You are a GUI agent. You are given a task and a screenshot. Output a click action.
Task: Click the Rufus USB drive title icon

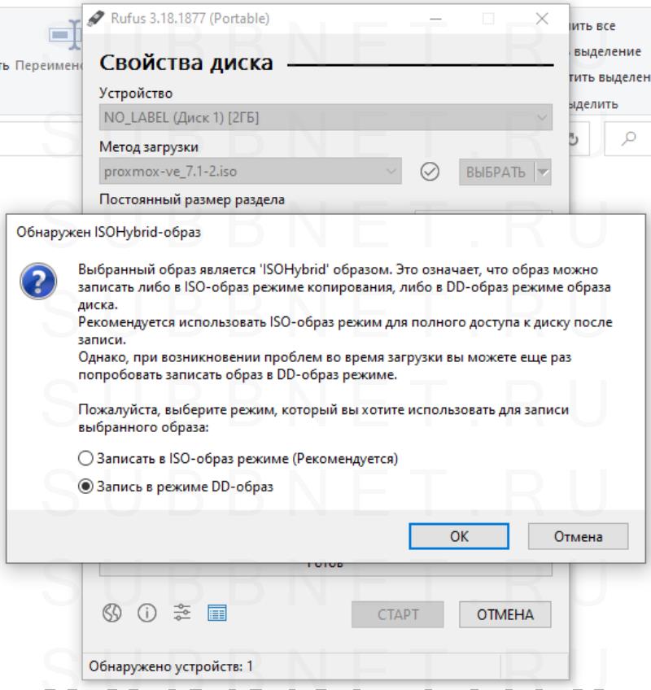[x=96, y=16]
